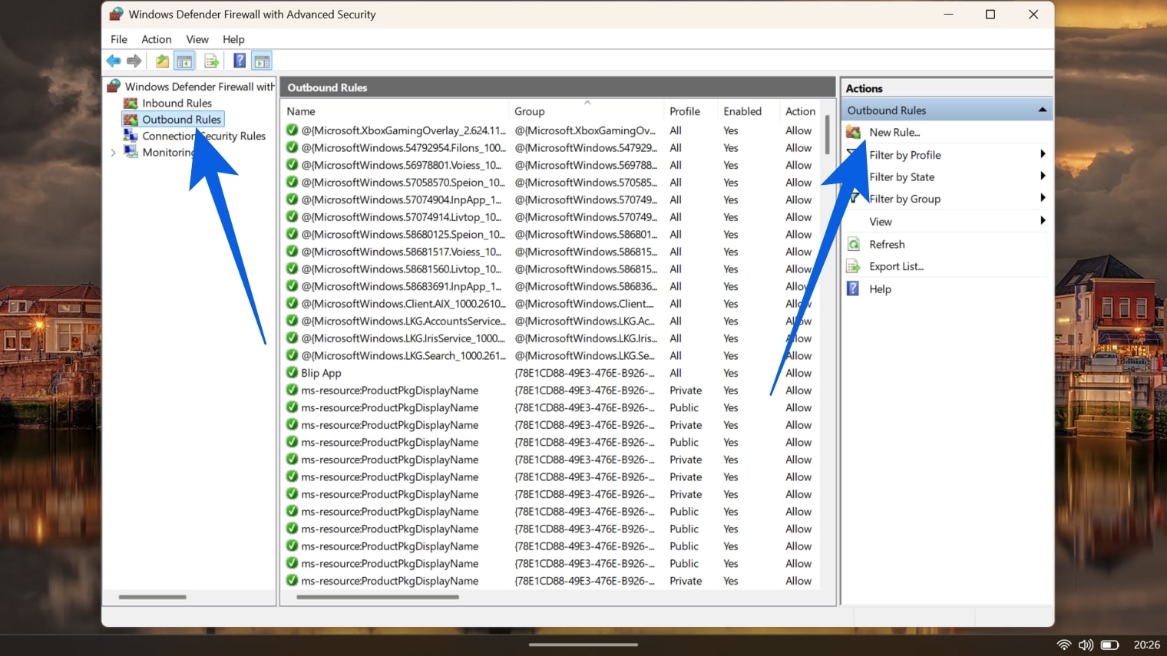Open the File menu
Image resolution: width=1167 pixels, height=656 pixels.
tap(119, 39)
